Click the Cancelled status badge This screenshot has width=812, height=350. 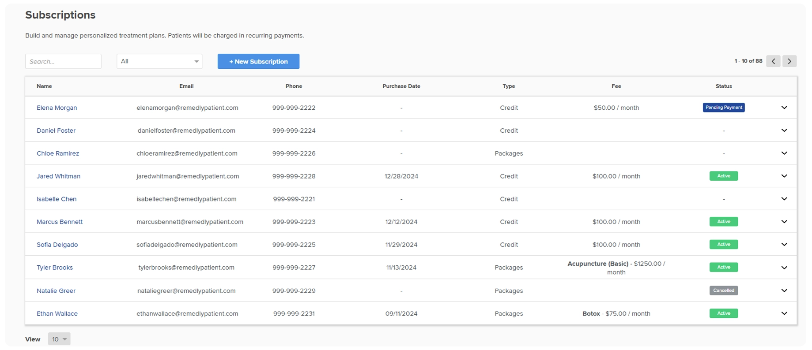(x=723, y=290)
